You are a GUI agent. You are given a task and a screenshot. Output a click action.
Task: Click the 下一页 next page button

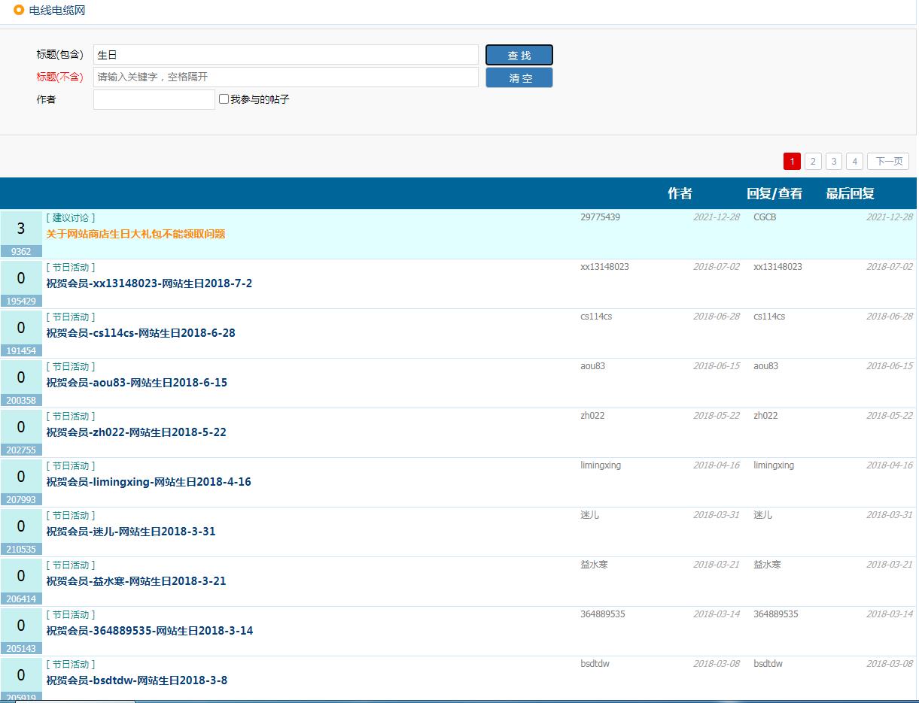click(x=888, y=162)
